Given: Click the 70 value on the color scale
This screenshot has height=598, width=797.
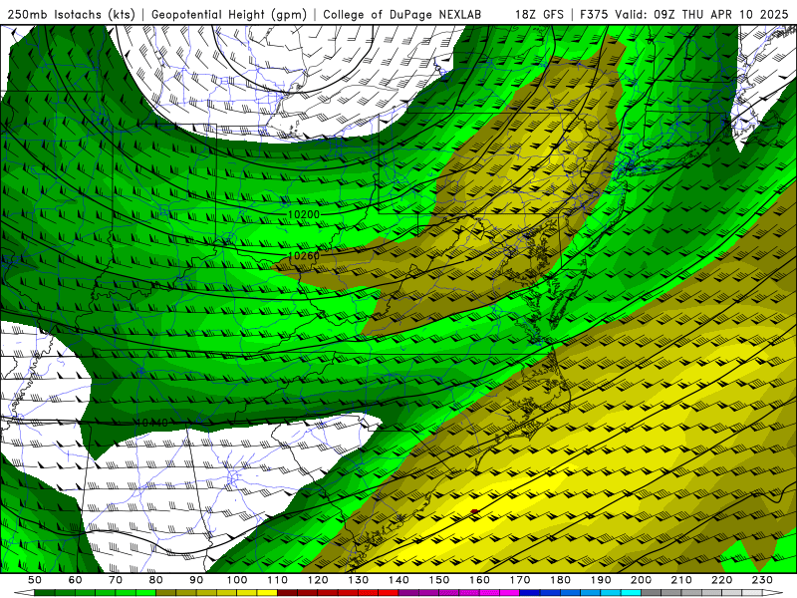Looking at the screenshot, I should coord(116,580).
